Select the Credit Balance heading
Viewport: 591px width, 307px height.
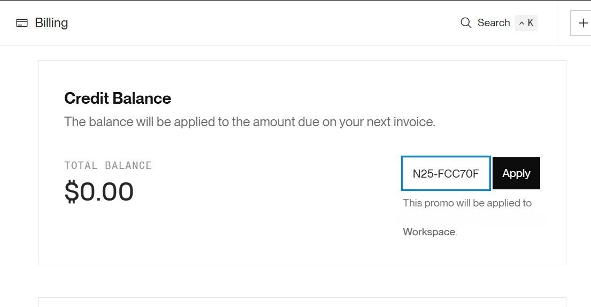[118, 98]
